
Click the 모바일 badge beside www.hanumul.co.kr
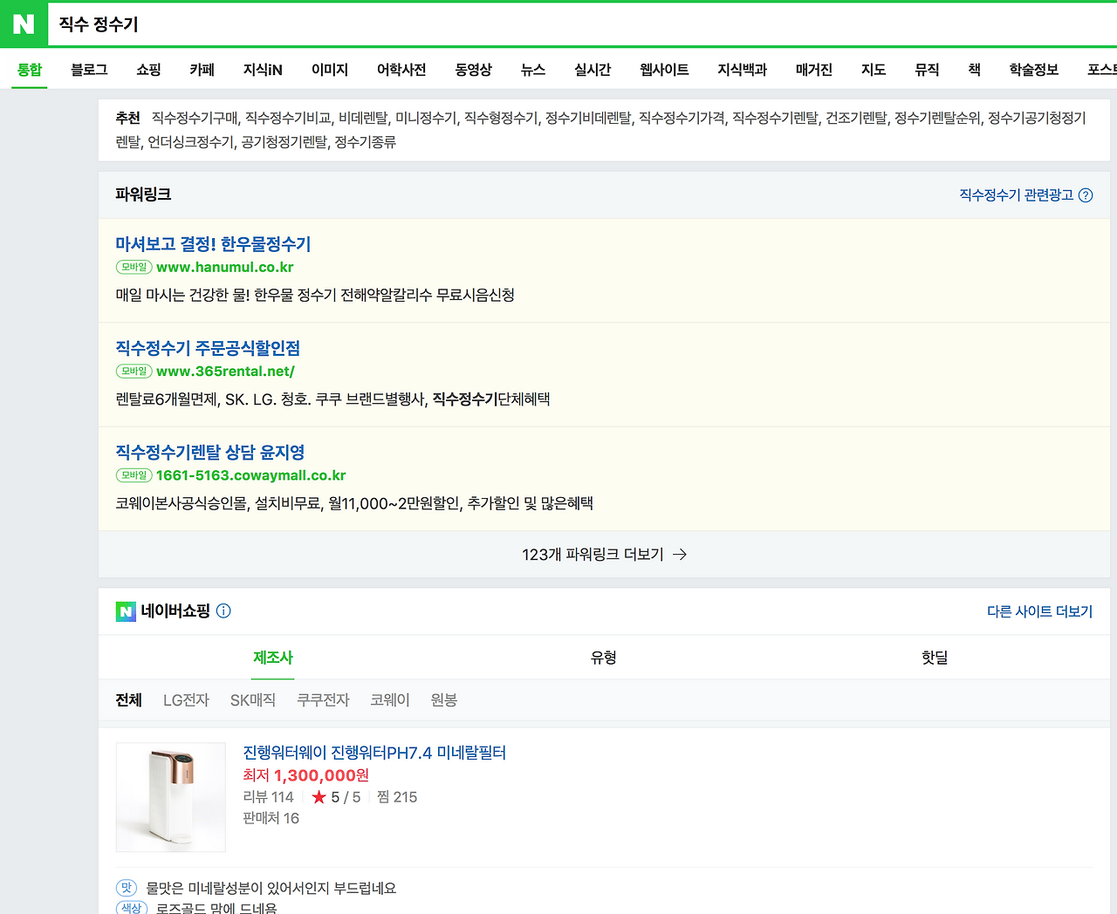click(x=134, y=267)
